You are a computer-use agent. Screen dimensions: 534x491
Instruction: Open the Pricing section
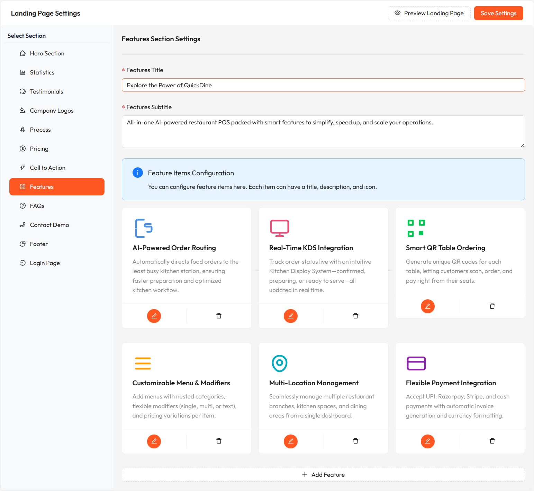(x=57, y=149)
